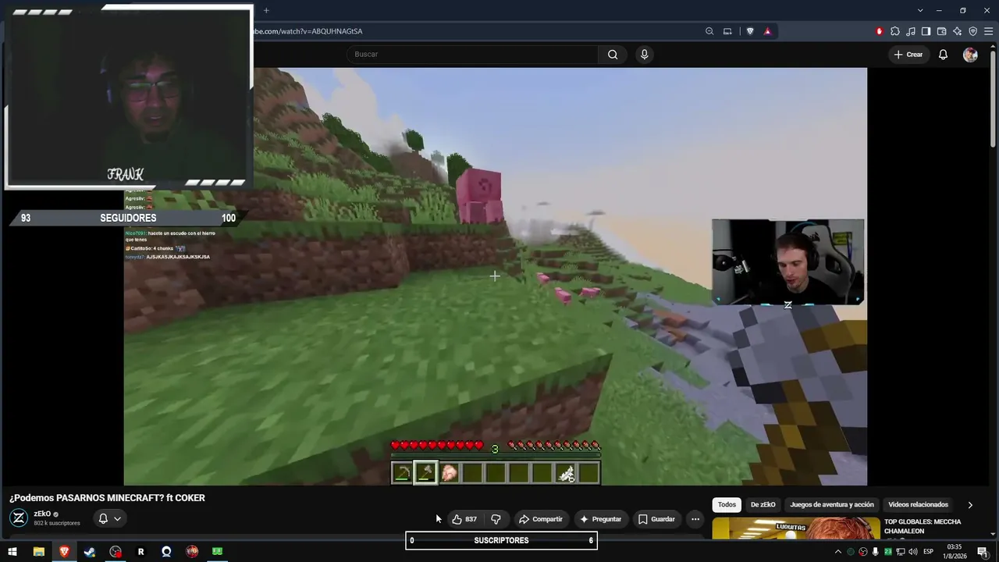Viewport: 999px width, 562px height.
Task: Open Windows Start menu
Action: (x=12, y=552)
